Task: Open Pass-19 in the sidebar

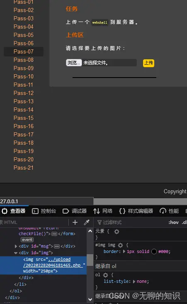Action: click(24, 151)
